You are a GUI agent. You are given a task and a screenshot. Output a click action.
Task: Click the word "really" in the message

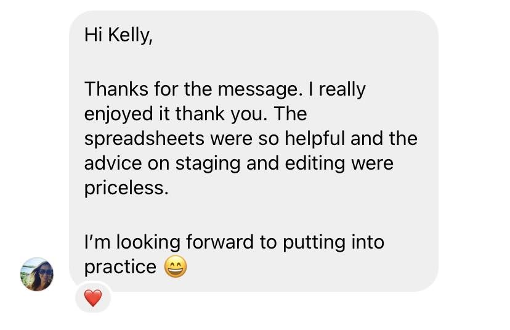[x=342, y=89]
